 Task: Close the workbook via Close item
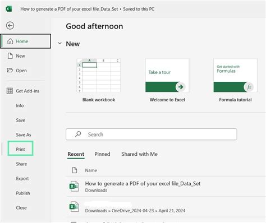click(x=21, y=208)
